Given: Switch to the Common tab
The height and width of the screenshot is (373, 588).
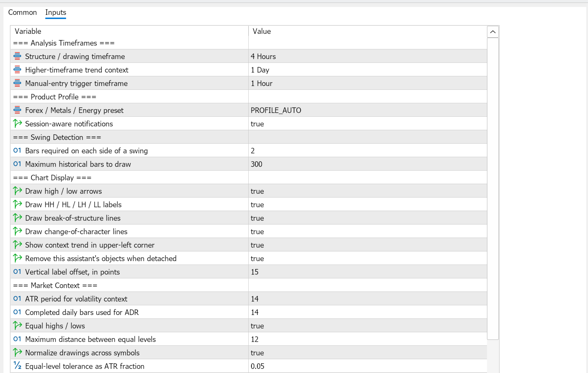Looking at the screenshot, I should (x=22, y=12).
